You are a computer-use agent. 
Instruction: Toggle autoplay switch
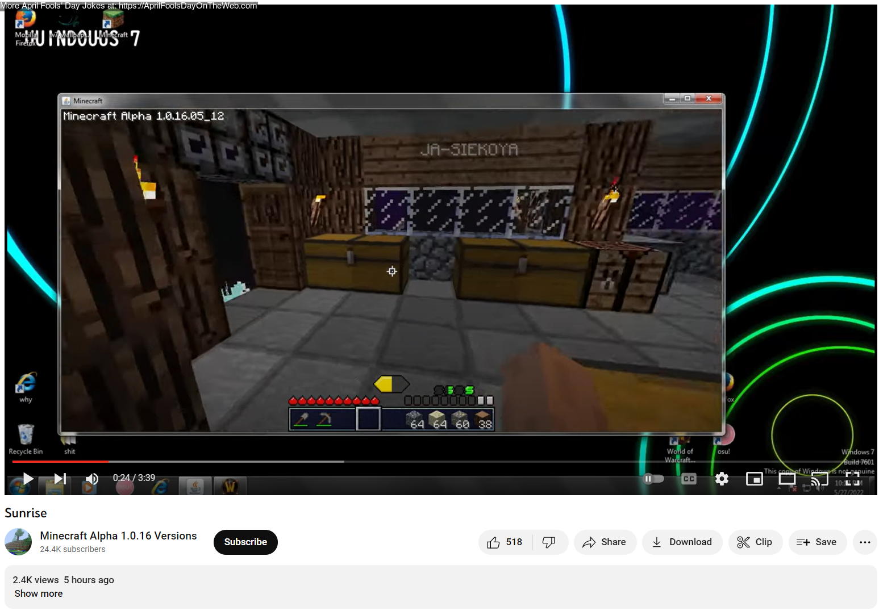653,479
